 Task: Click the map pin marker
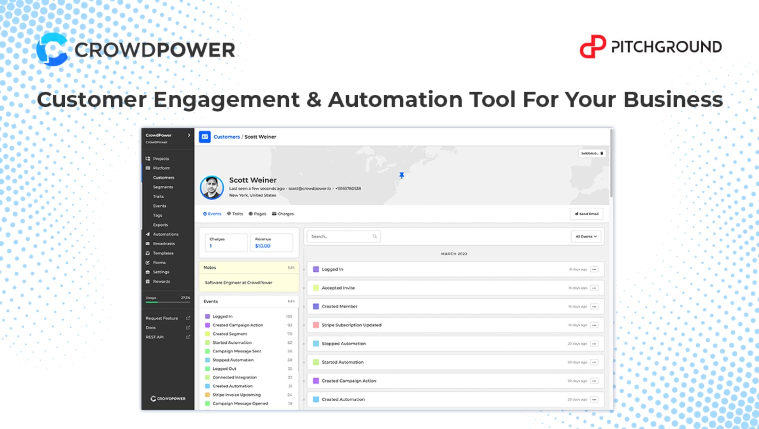click(x=402, y=175)
